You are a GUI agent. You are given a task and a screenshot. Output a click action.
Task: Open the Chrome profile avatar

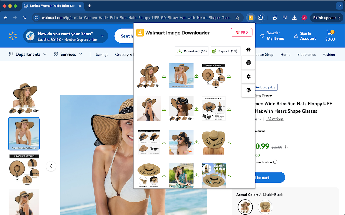304,18
